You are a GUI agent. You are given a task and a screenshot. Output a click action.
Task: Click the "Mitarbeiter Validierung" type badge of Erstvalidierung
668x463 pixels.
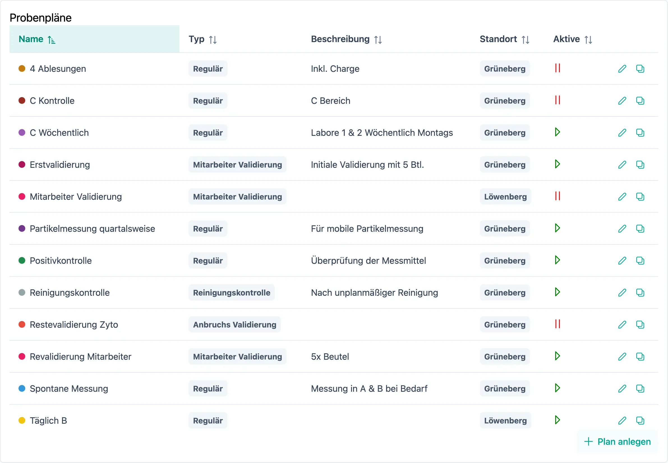(237, 165)
